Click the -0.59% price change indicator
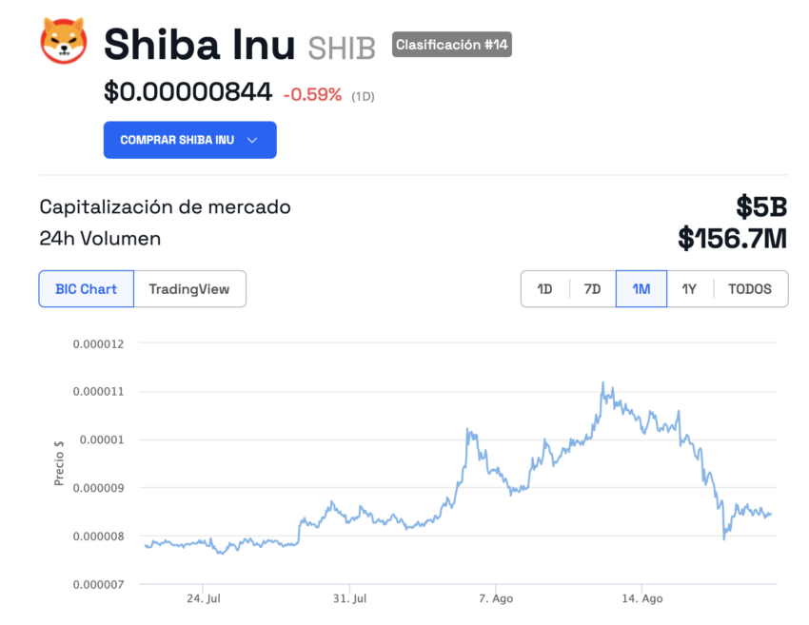Viewport: 809px width, 625px height. tap(312, 94)
